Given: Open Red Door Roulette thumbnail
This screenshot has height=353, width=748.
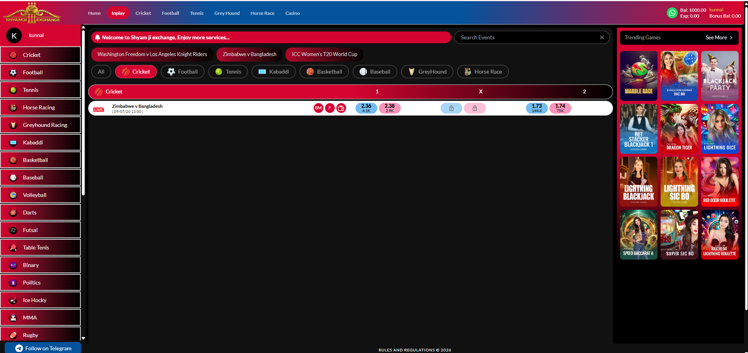Looking at the screenshot, I should 720,182.
